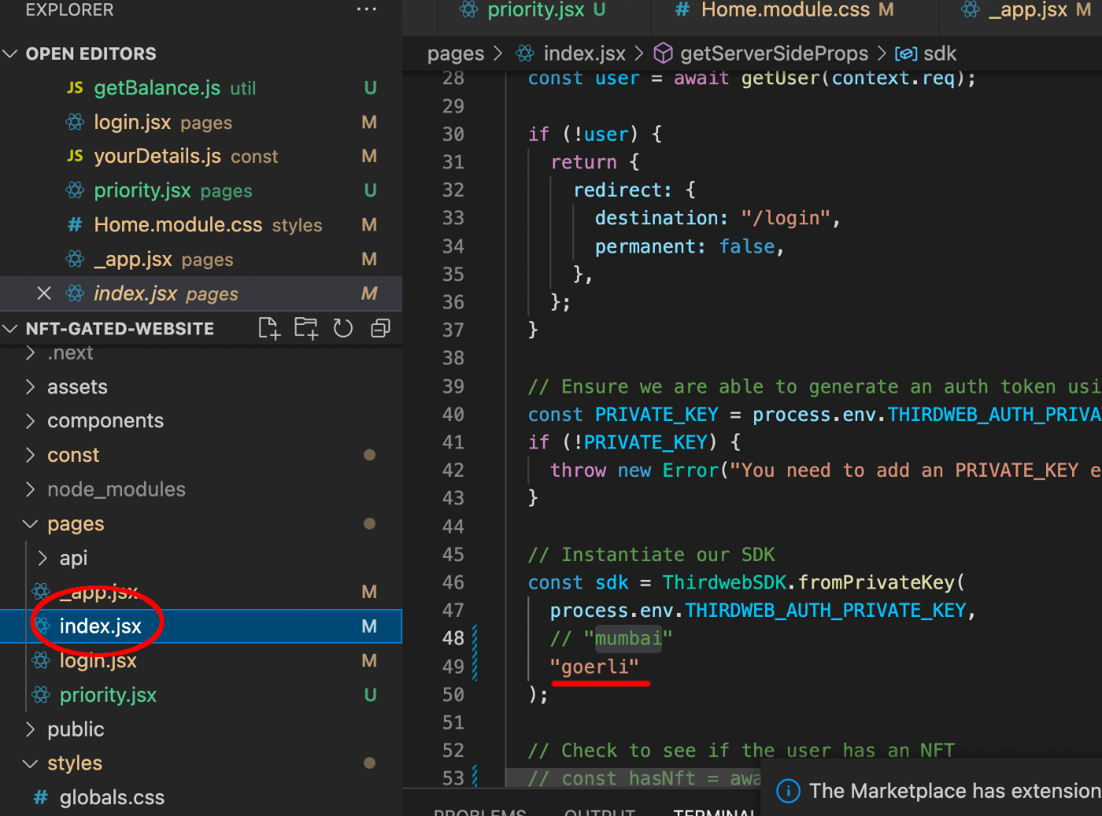Screen dimensions: 1102x816
Task: Close index.jsx in Open Editors
Action: pos(44,294)
